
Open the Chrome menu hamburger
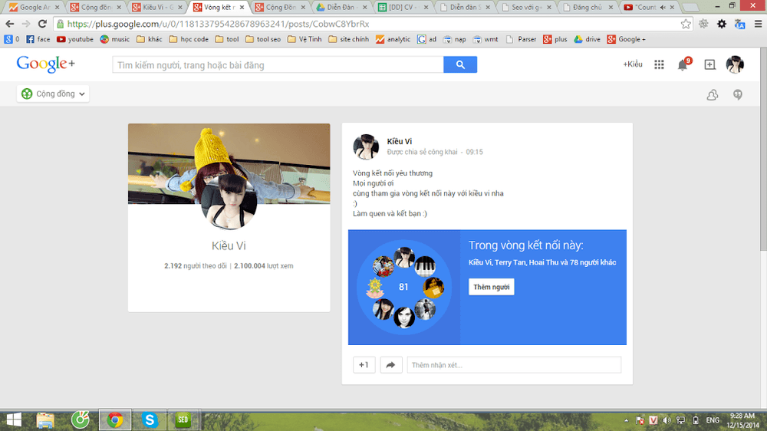pyautogui.click(x=758, y=24)
